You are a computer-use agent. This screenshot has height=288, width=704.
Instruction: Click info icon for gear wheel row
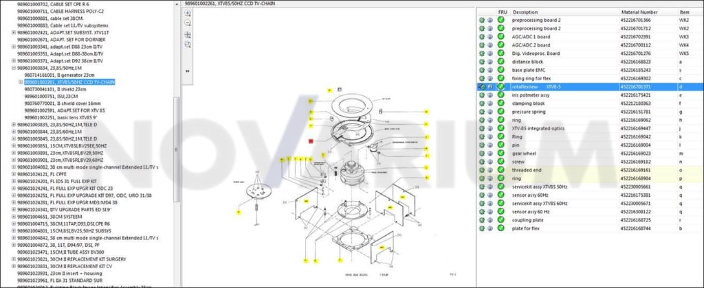[490, 154]
